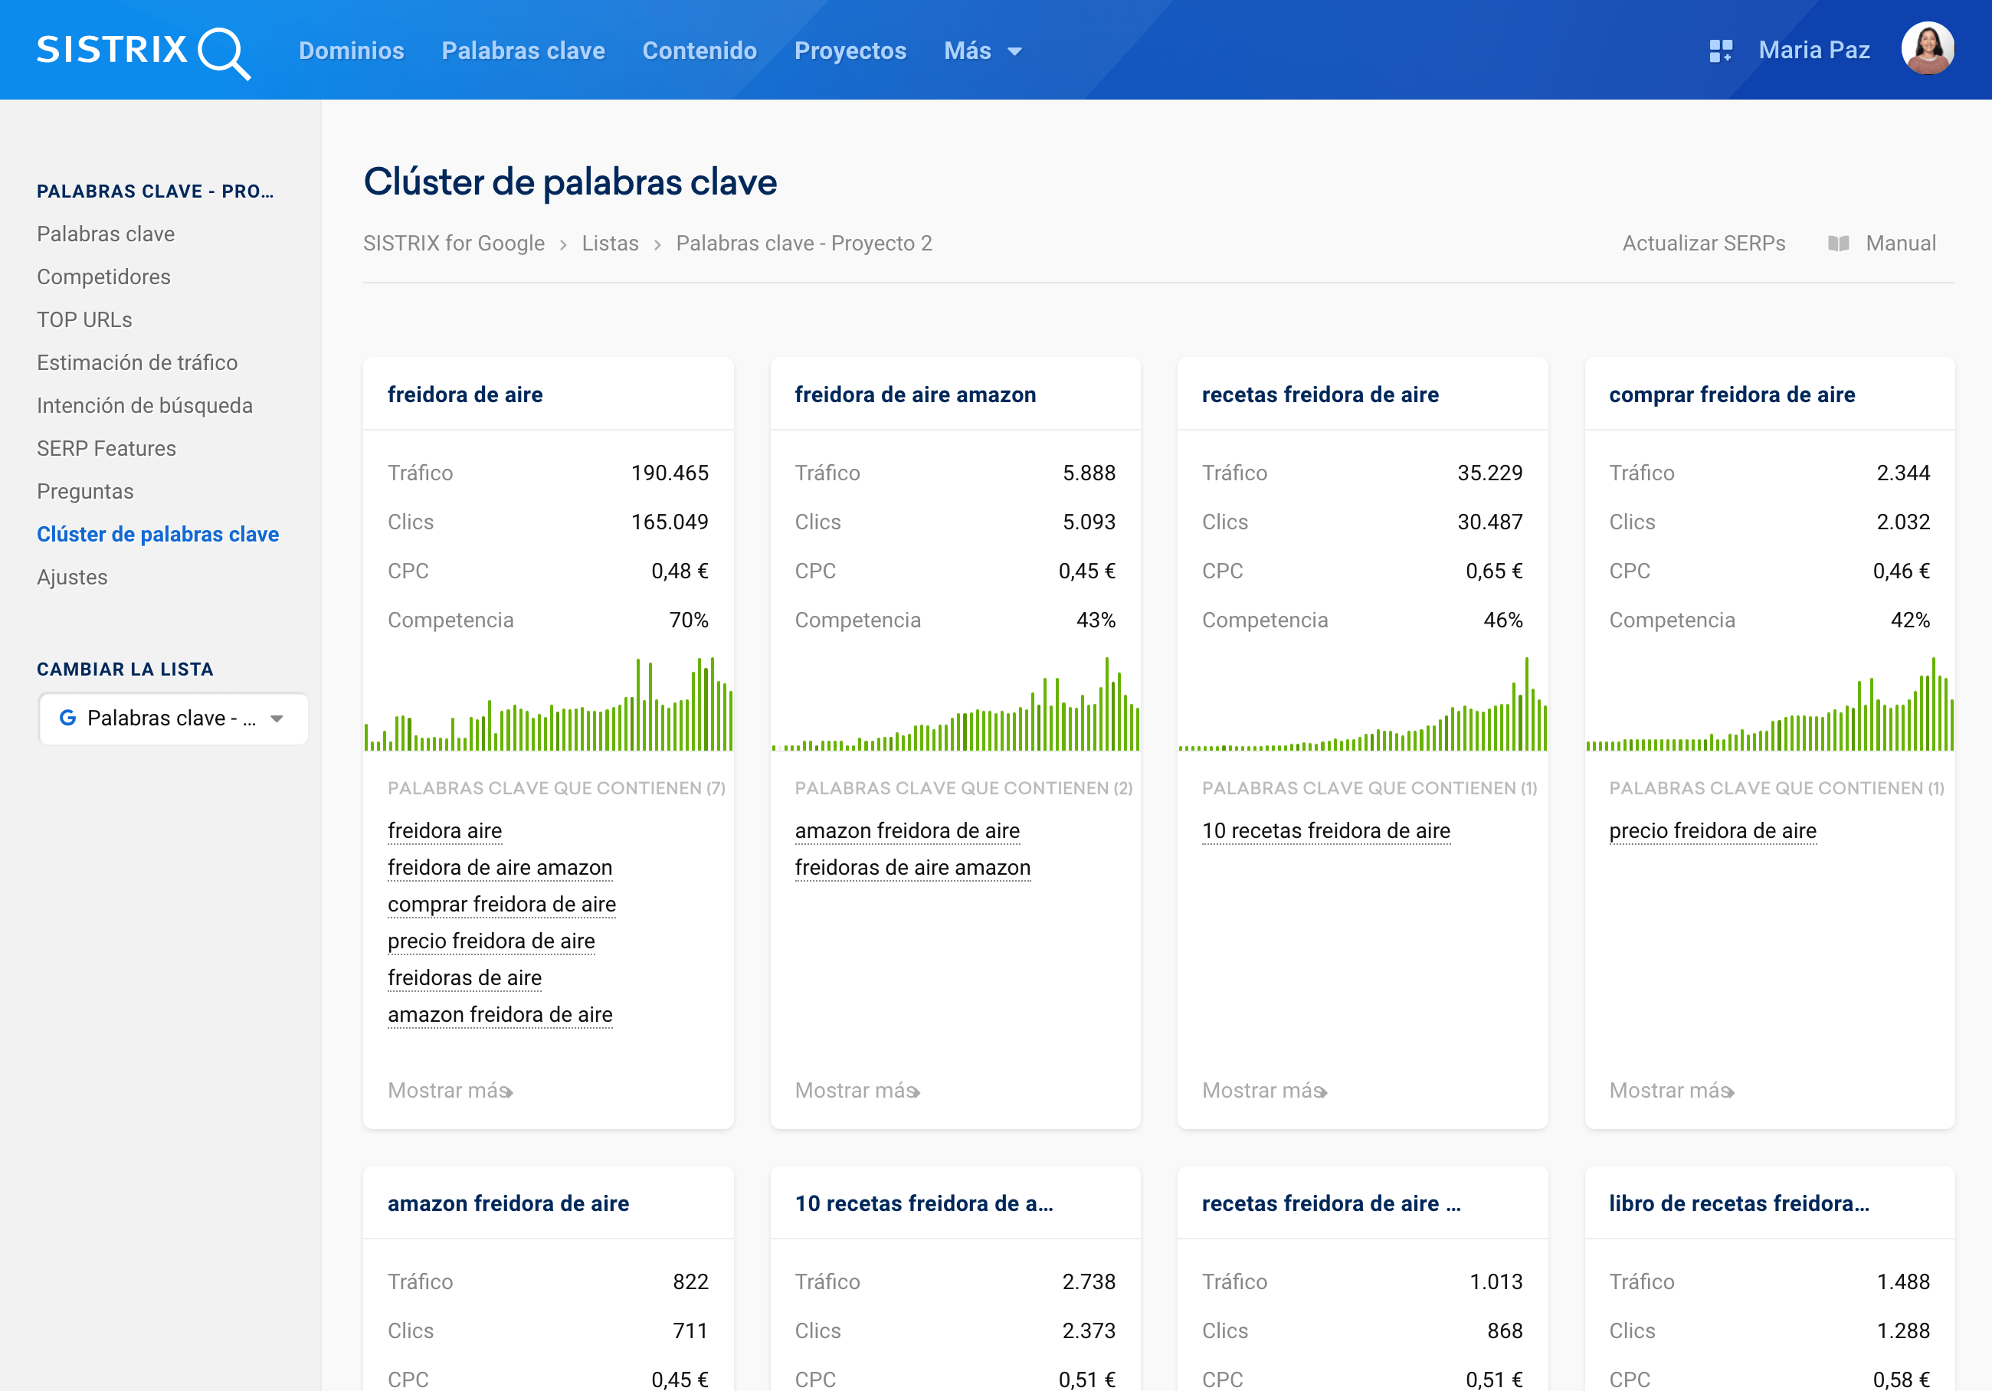Click caret arrow of Cambiar la lista selector

coord(277,718)
